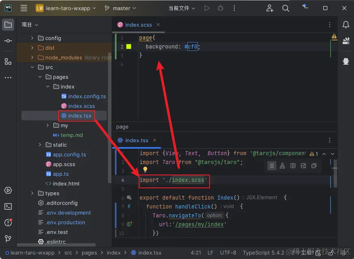This screenshot has height=259, width=354.
Task: Open the Services run tool window
Action: click(8, 190)
